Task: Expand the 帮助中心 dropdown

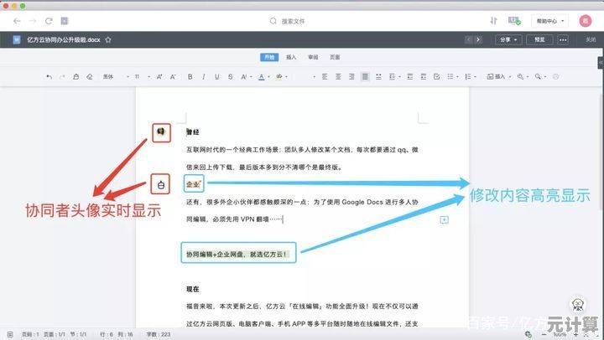Action: [550, 20]
